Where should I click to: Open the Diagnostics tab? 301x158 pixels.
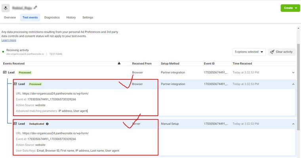click(x=52, y=17)
